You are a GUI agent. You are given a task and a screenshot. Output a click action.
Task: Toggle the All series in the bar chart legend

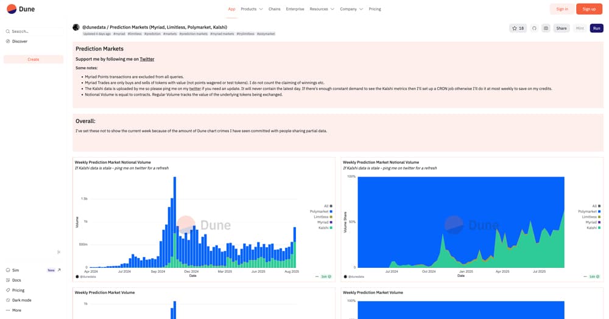[x=328, y=206]
